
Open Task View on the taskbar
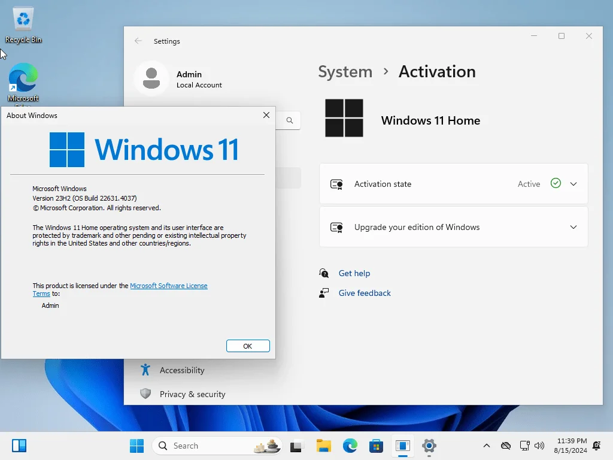pos(296,446)
